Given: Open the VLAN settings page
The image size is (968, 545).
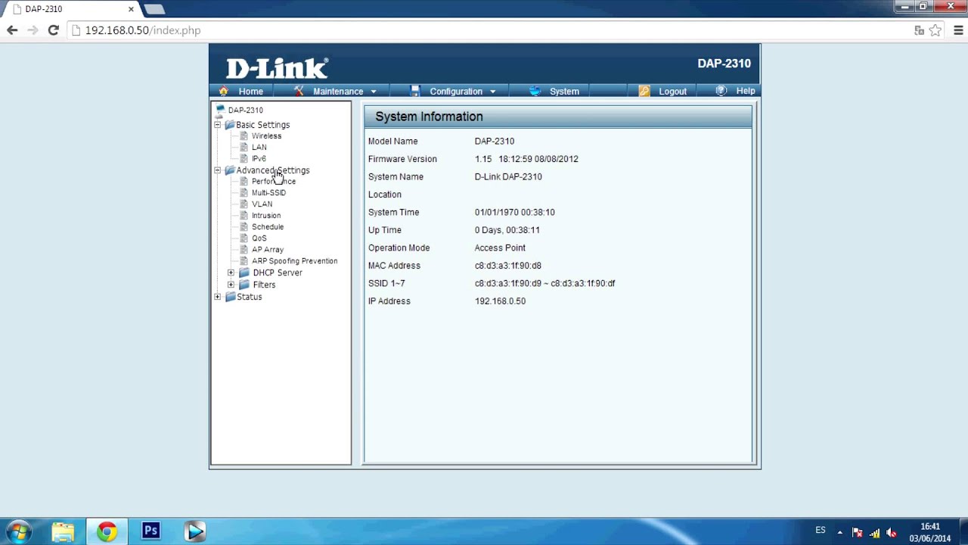Looking at the screenshot, I should click(262, 204).
